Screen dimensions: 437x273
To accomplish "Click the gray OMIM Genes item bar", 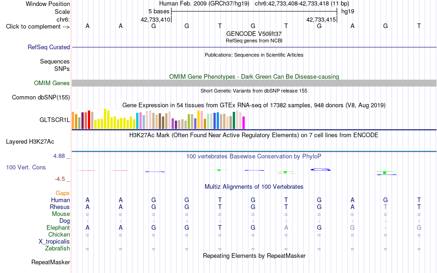I will pos(254,83).
